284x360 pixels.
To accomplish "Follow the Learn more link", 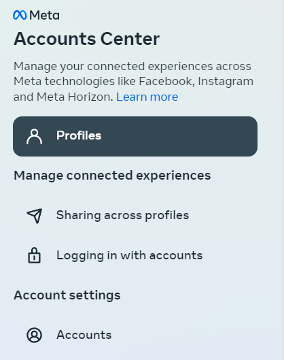I will pos(147,97).
